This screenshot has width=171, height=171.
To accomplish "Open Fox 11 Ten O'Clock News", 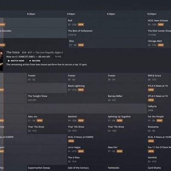I will click(159, 150).
